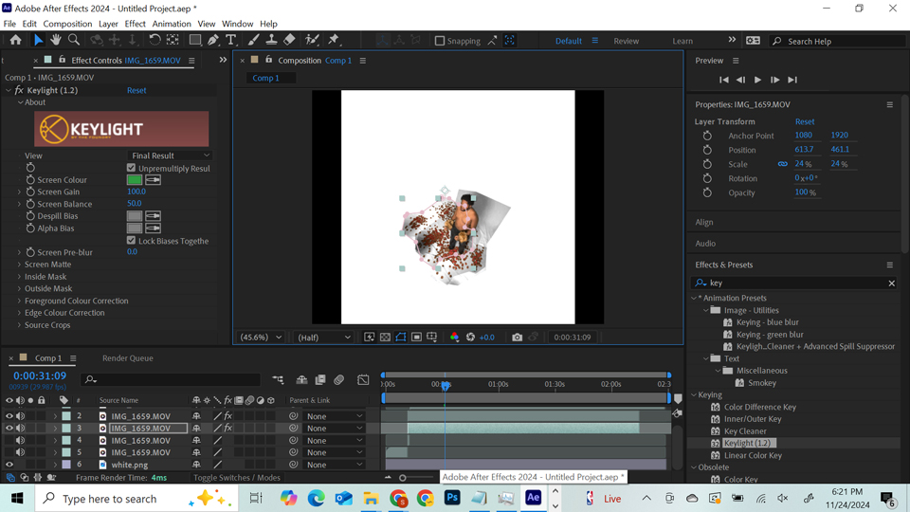
Task: Toggle the transparency grid in the viewer
Action: 385,338
